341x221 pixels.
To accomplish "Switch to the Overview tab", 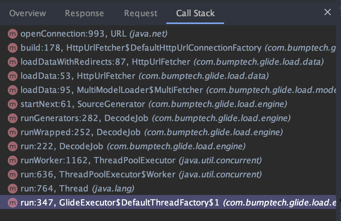I will pyautogui.click(x=27, y=13).
